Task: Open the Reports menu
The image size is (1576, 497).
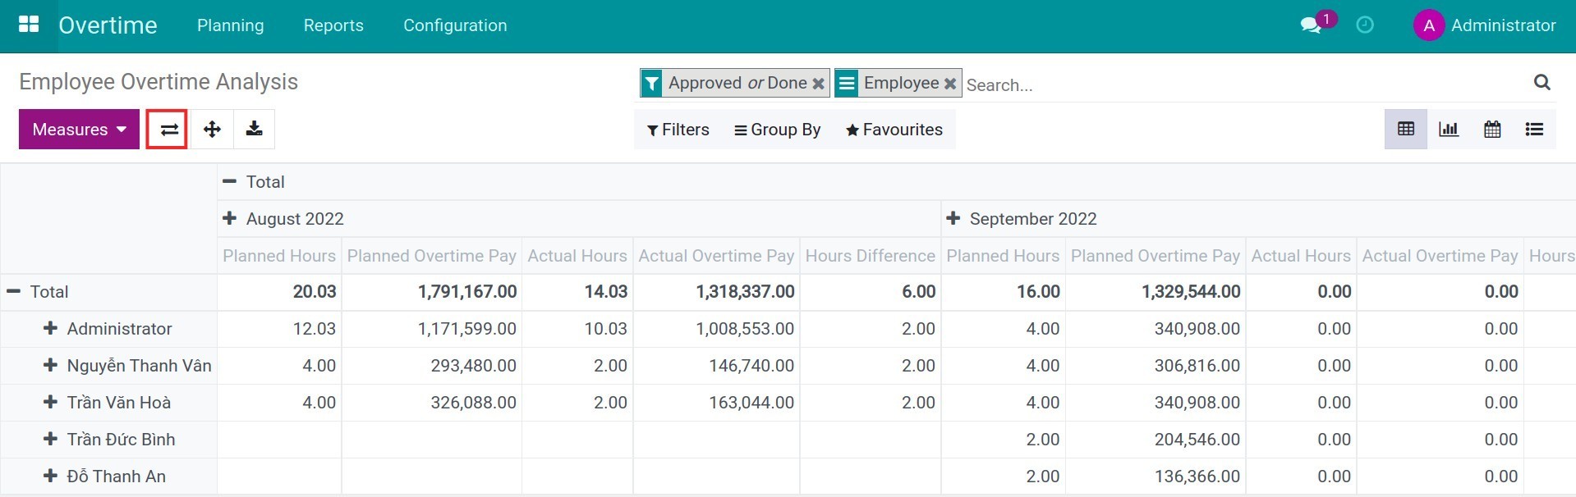Action: [x=333, y=25]
